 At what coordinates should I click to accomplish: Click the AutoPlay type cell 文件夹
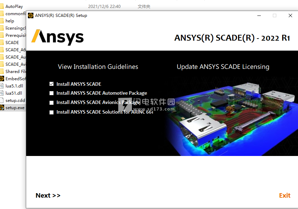(144, 7)
